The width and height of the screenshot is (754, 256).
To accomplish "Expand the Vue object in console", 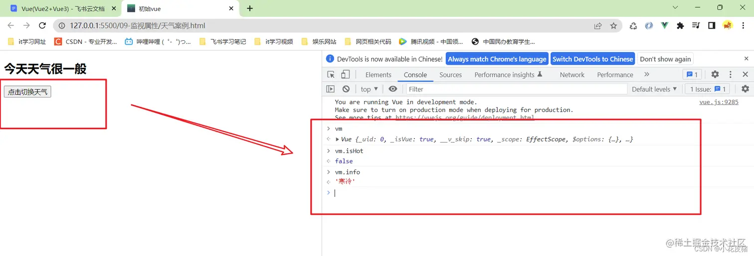I will coord(338,140).
